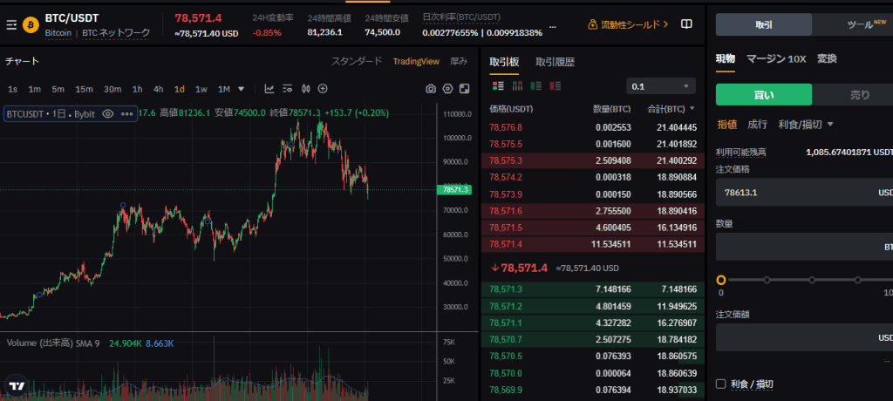Click the 78571.3 price label on chart axis
The width and height of the screenshot is (893, 401).
coord(454,190)
